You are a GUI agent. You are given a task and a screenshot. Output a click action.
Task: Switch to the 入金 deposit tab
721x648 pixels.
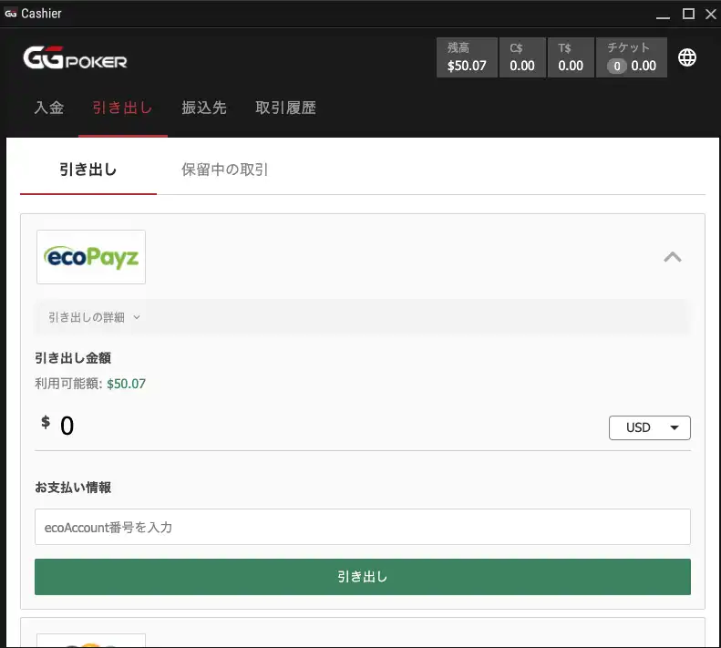point(49,108)
